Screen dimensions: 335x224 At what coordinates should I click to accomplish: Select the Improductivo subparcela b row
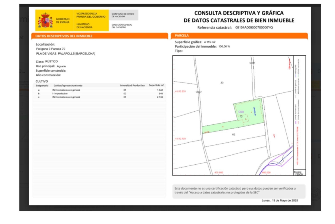point(100,94)
